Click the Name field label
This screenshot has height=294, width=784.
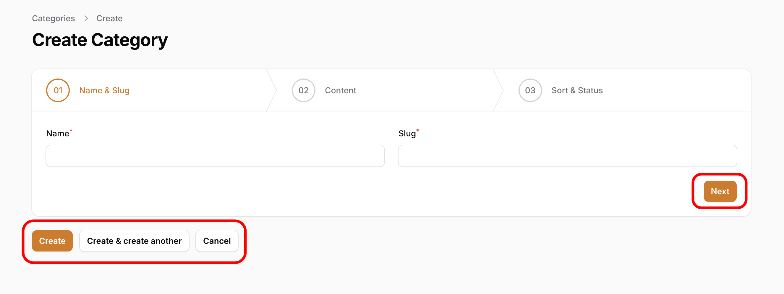58,133
